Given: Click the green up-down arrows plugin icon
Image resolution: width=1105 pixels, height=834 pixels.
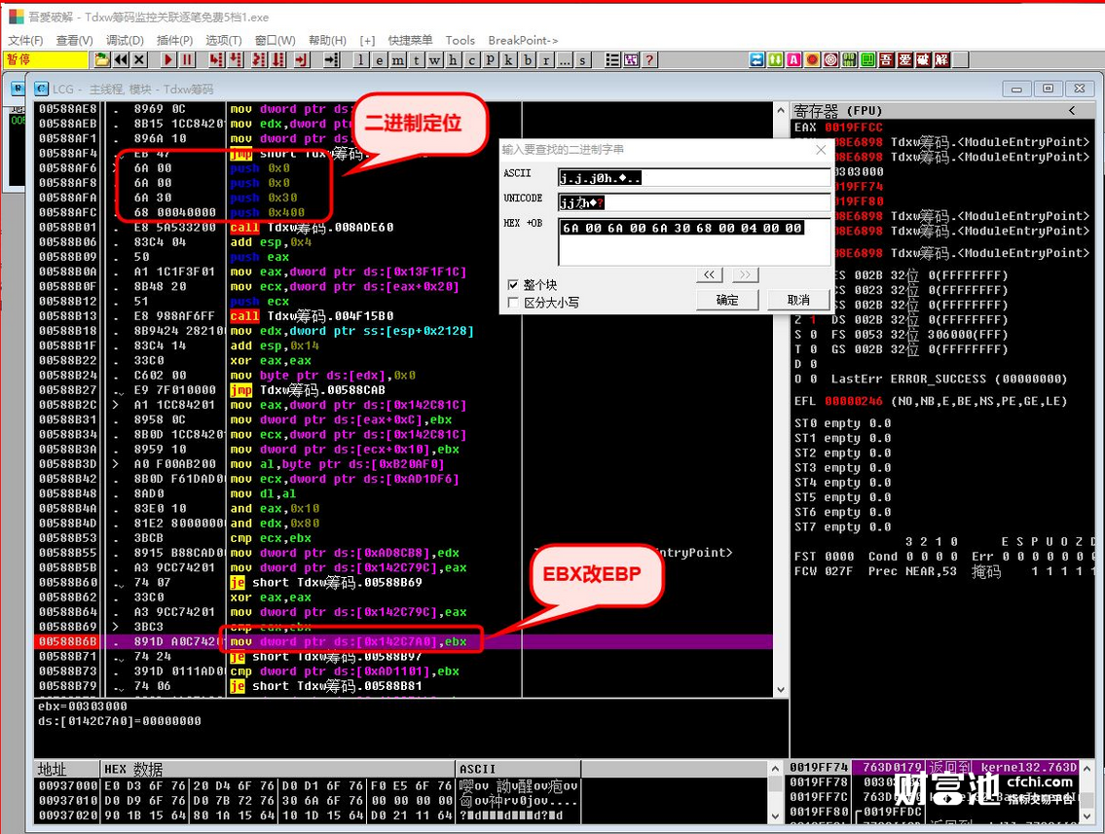Looking at the screenshot, I should coord(775,60).
